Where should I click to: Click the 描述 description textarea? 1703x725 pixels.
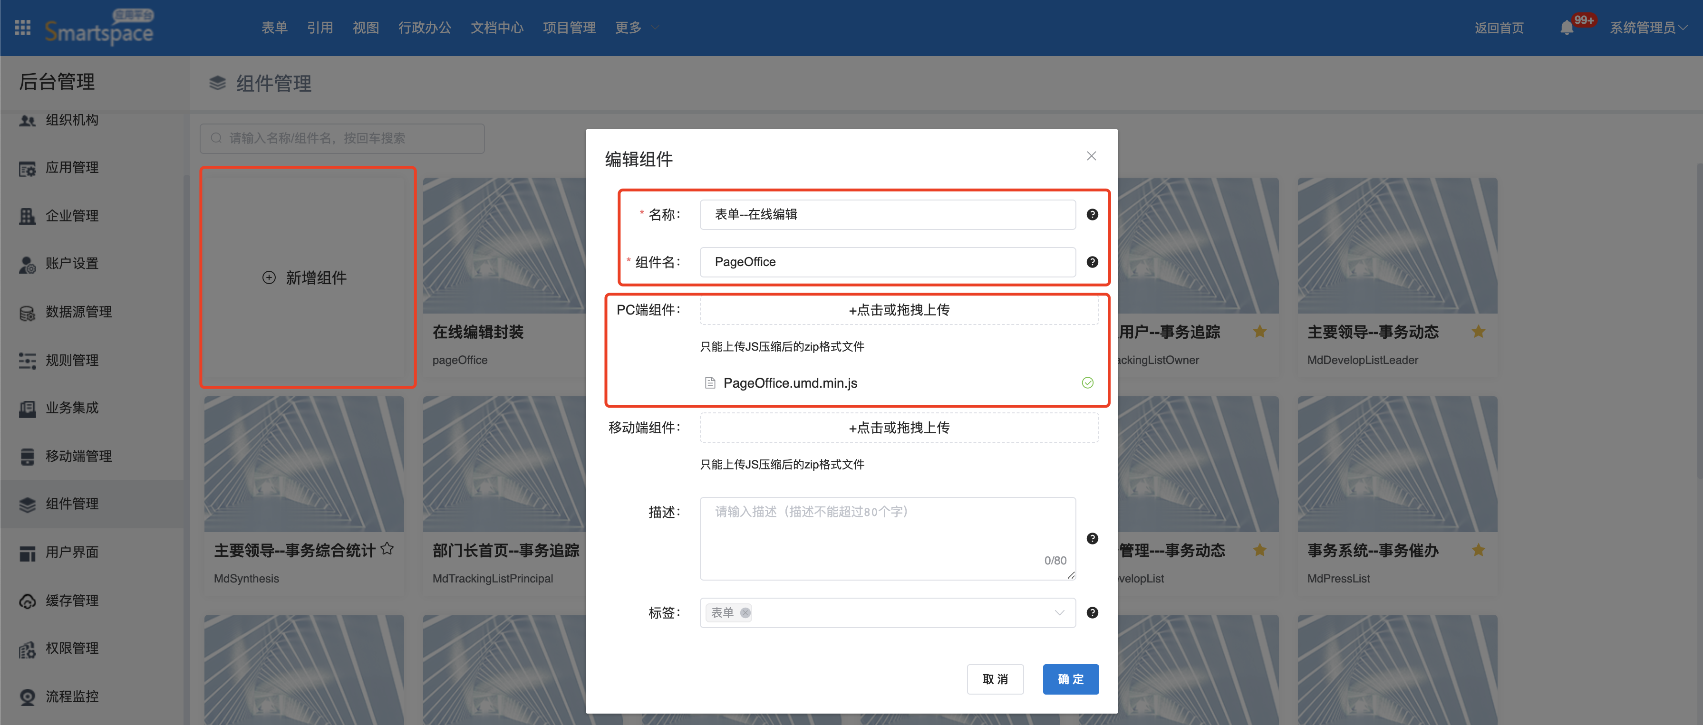[887, 538]
